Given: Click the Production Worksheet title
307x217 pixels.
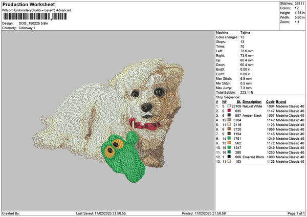Looking at the screenshot, I should pyautogui.click(x=29, y=4).
